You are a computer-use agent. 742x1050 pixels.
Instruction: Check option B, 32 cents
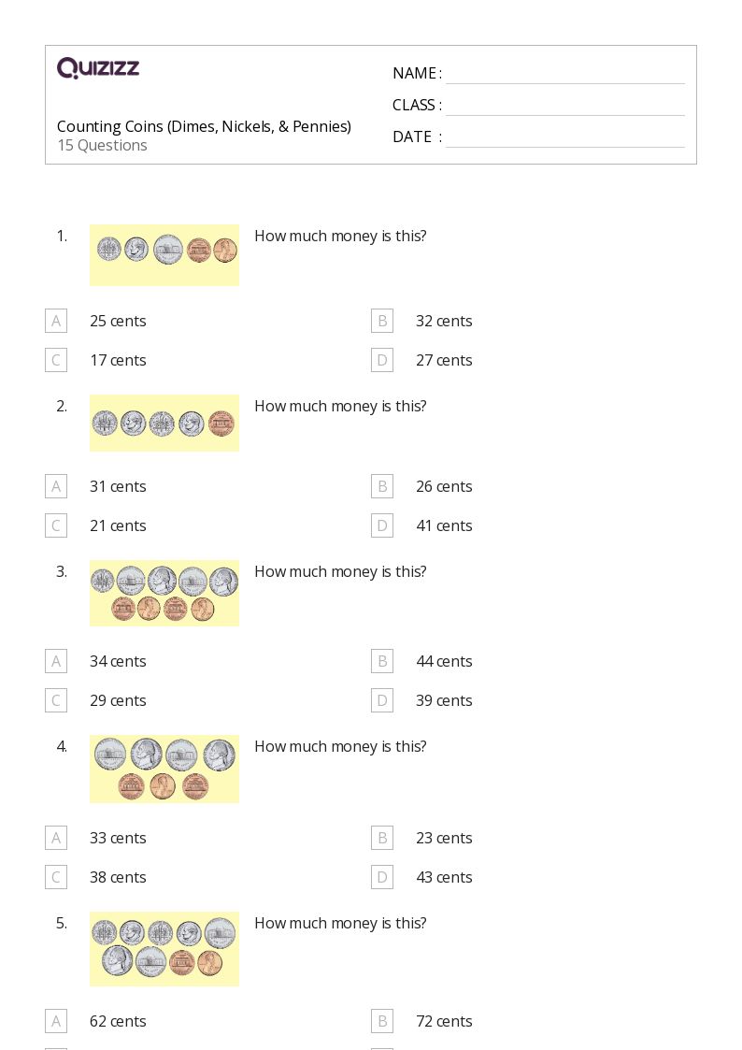click(382, 321)
